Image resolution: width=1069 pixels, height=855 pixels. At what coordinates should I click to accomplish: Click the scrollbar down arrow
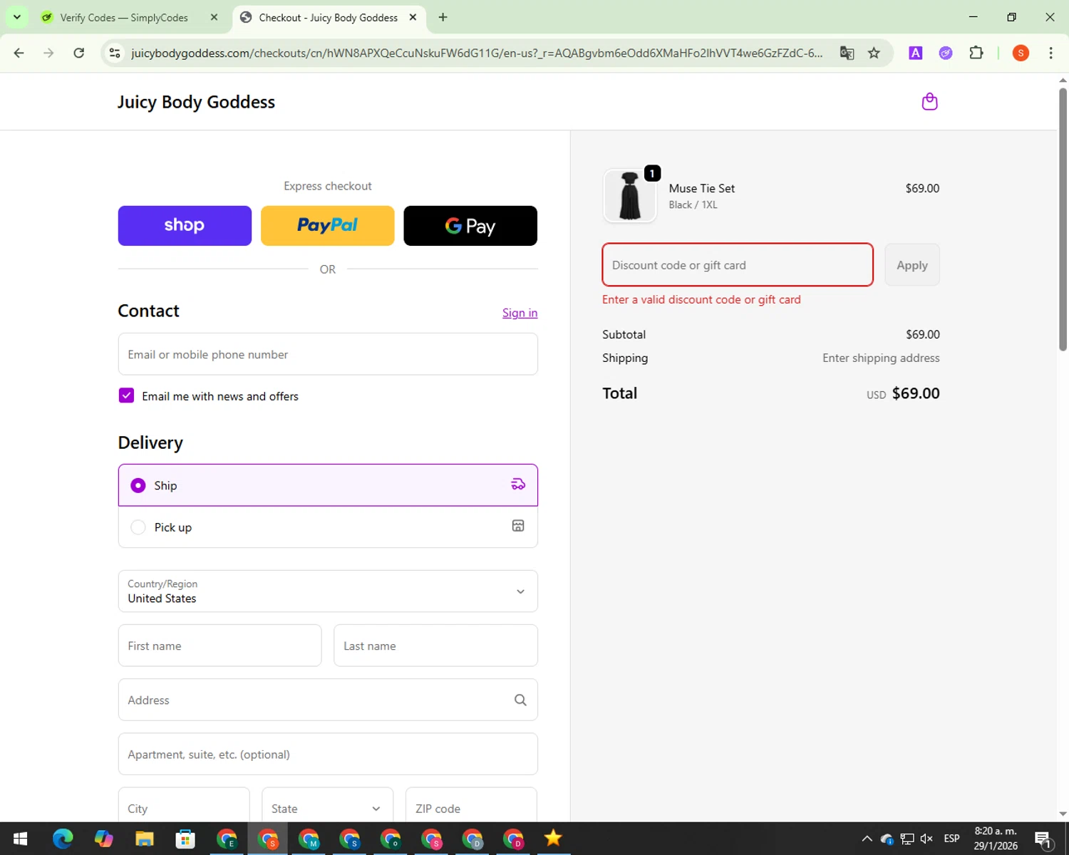click(1063, 814)
